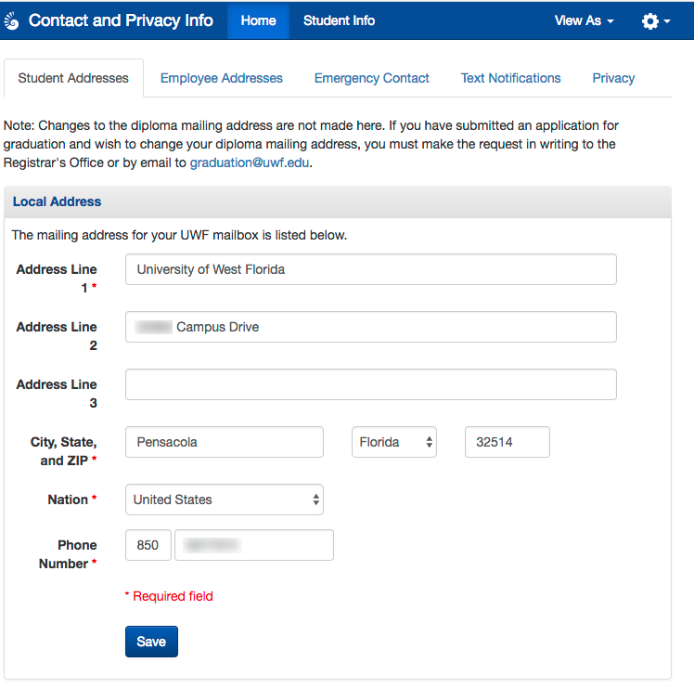
Task: Switch to the Text Notifications tab
Action: tap(511, 78)
